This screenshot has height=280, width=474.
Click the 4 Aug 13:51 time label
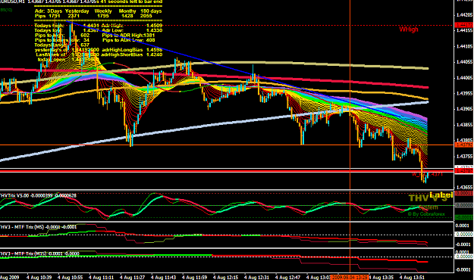click(x=413, y=277)
